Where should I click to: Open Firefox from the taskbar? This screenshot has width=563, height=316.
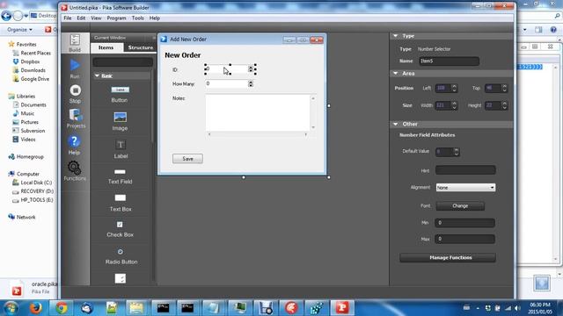tap(35, 308)
